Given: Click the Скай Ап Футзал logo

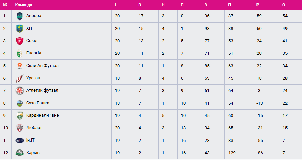Looking at the screenshot, I should coord(19,66).
